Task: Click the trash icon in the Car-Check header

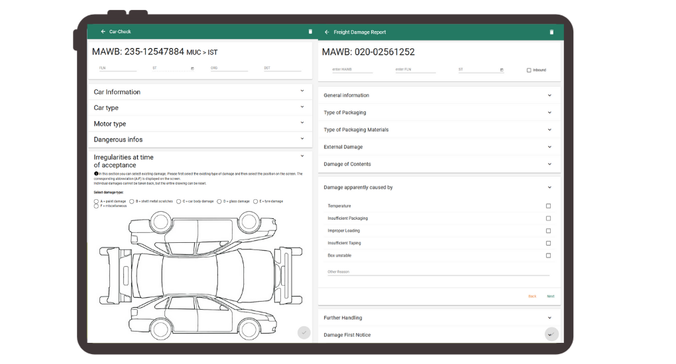Action: click(310, 32)
